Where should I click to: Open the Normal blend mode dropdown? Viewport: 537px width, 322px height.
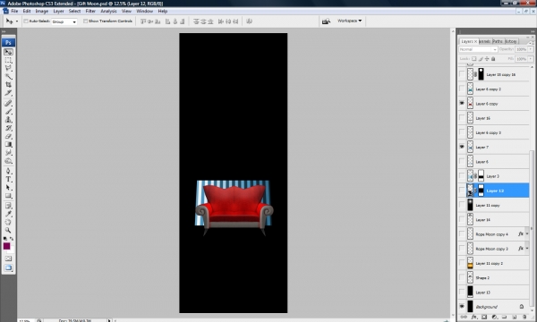click(478, 49)
